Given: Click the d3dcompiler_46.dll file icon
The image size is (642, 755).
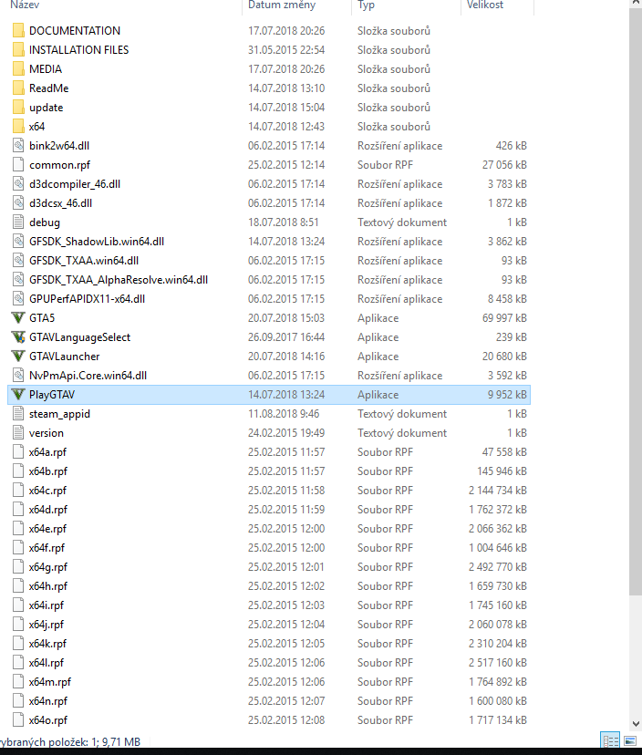Looking at the screenshot, I should [x=18, y=184].
